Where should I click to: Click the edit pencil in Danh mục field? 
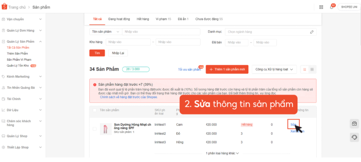point(312,32)
